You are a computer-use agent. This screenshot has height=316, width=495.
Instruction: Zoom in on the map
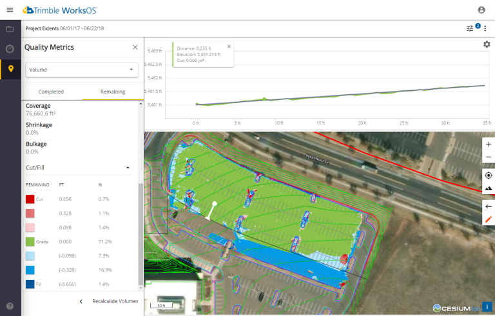[x=488, y=144]
